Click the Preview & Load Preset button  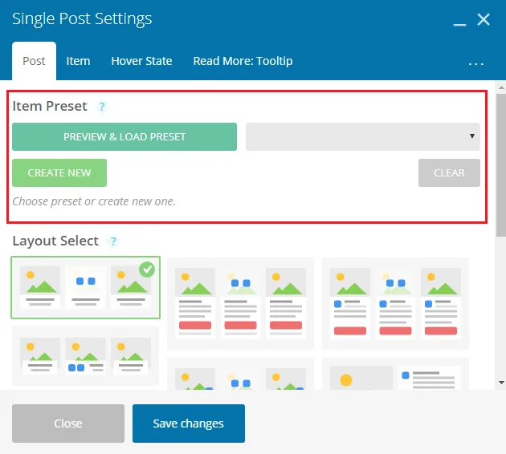[x=124, y=136]
